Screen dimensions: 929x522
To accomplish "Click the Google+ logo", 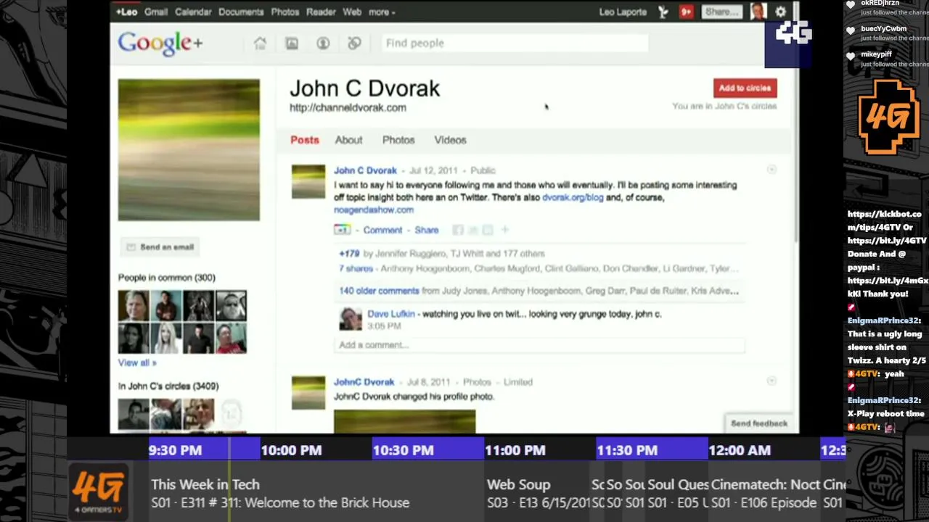I will coord(160,43).
